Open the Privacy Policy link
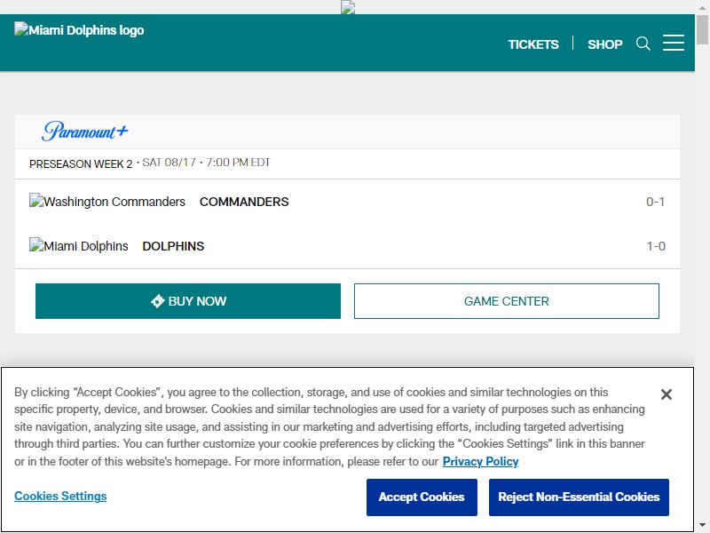710x533 pixels. click(x=480, y=461)
